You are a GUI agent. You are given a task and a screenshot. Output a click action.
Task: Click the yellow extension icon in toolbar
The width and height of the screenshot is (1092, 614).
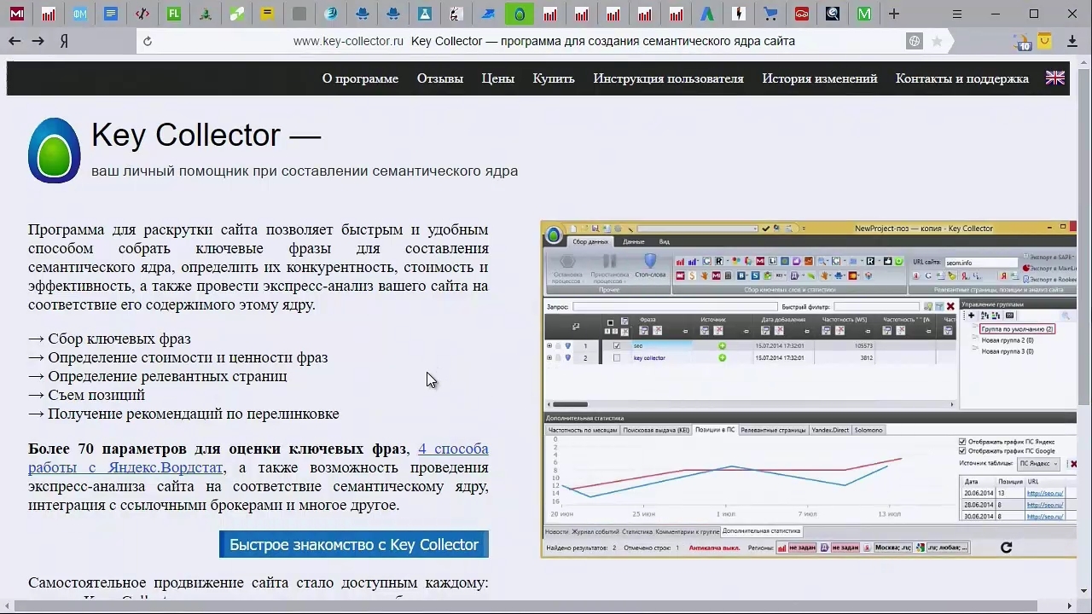(1046, 41)
